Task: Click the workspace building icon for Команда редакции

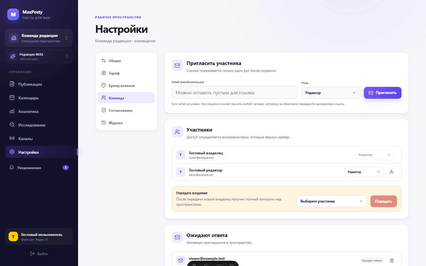Action: coord(14,38)
